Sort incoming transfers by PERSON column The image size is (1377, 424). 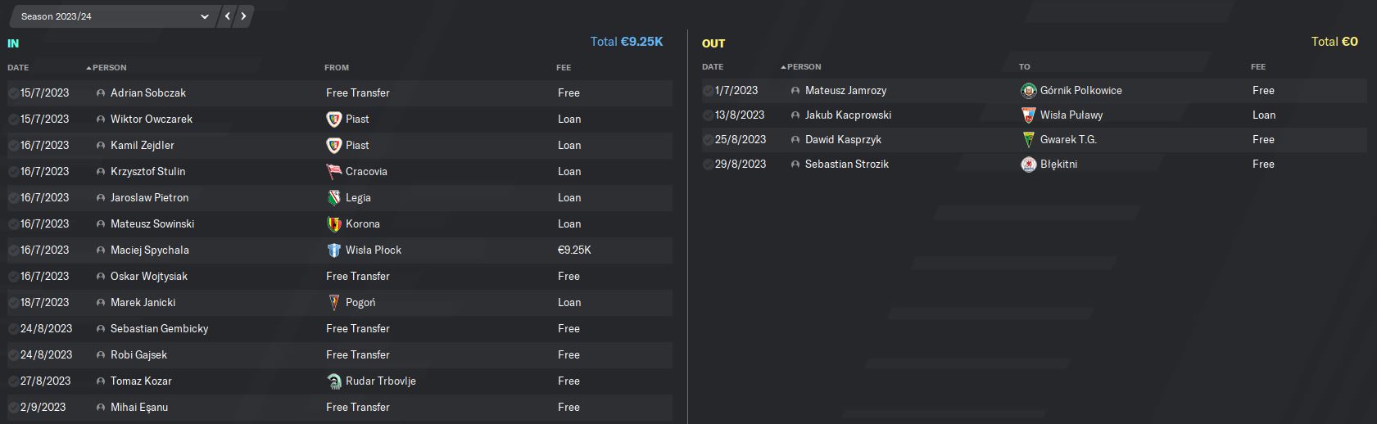pos(109,67)
